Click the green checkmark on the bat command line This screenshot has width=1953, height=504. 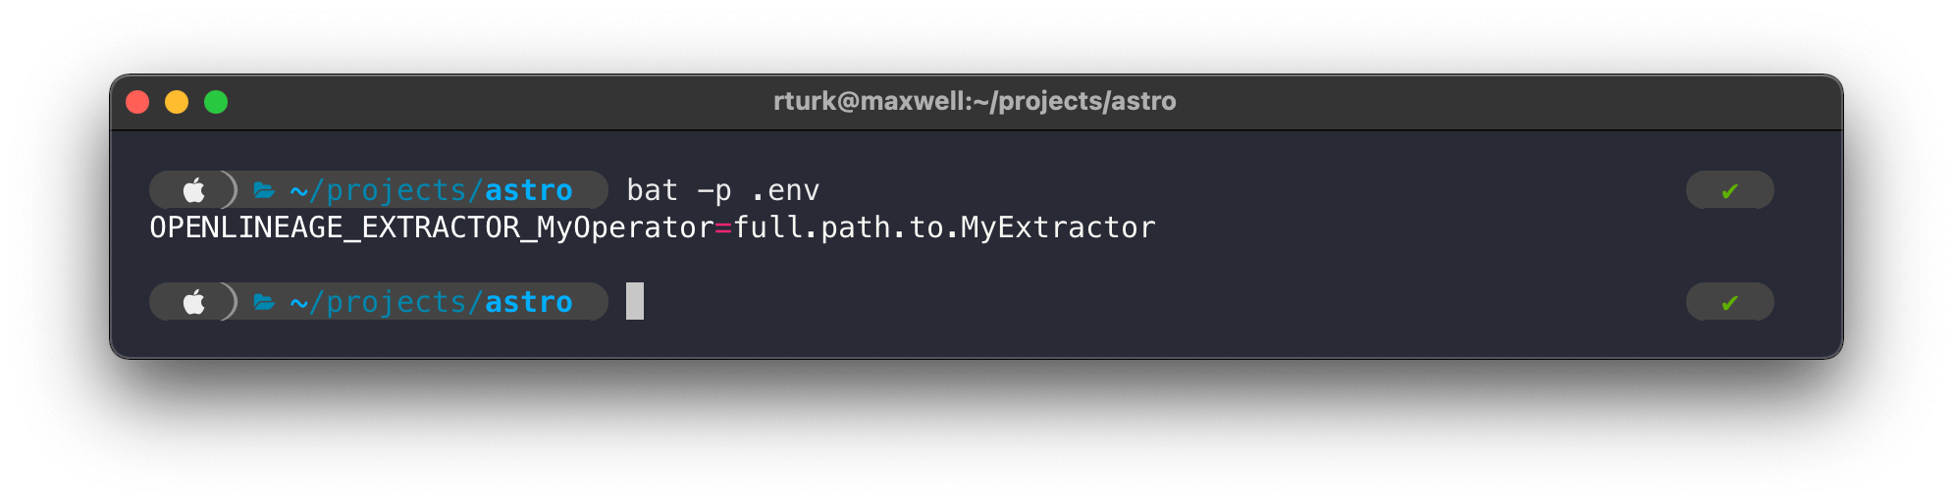[1729, 190]
